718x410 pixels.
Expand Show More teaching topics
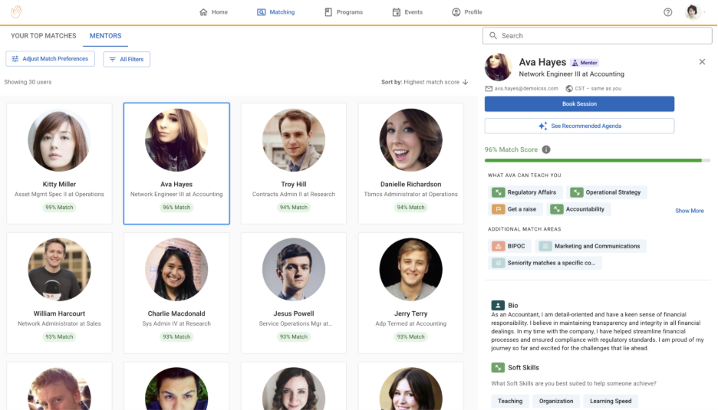[x=689, y=211]
